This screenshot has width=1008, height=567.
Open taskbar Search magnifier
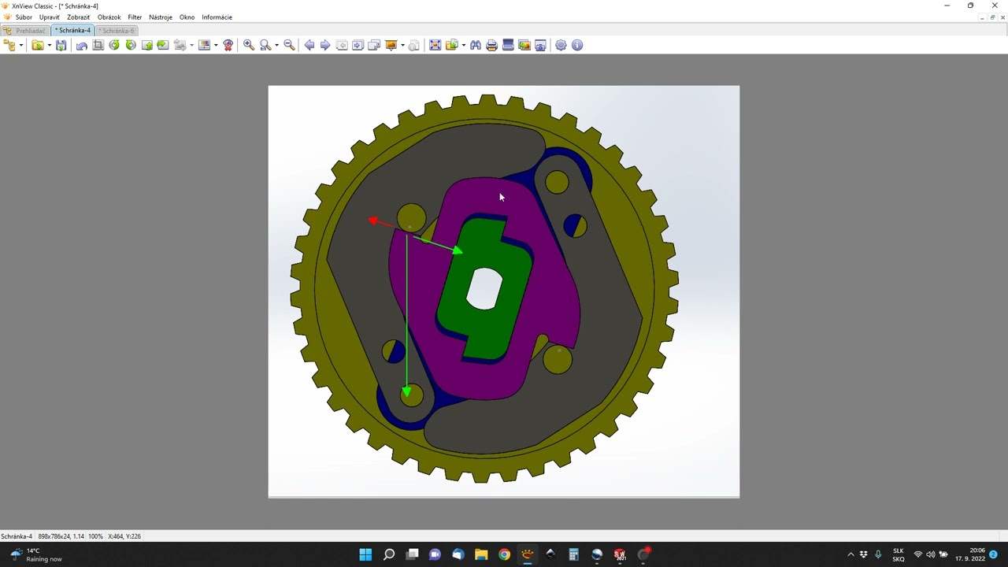(x=388, y=554)
